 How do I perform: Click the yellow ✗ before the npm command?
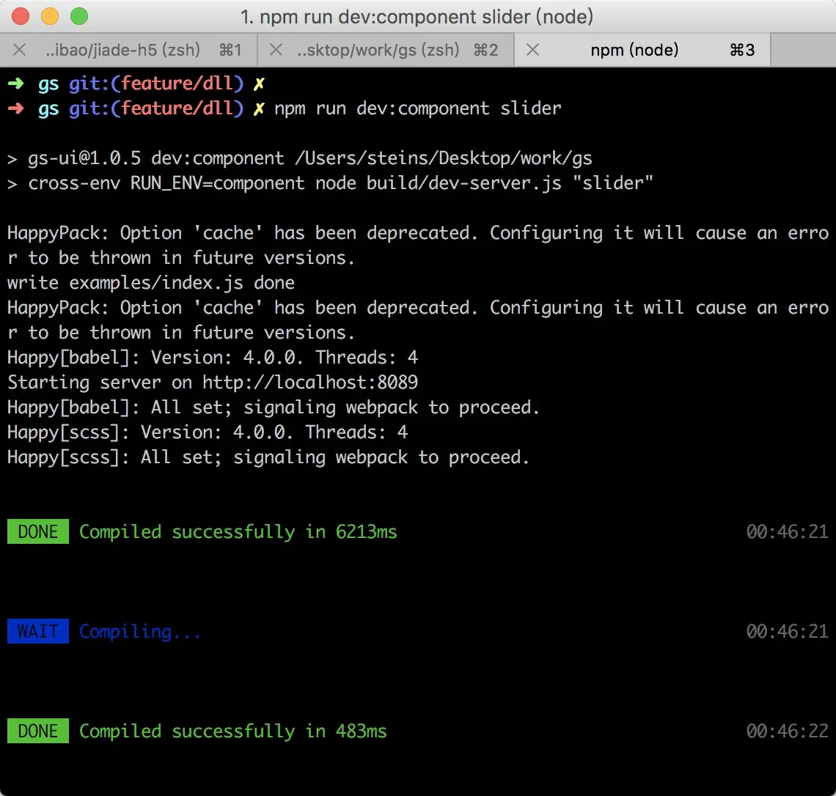pos(259,108)
